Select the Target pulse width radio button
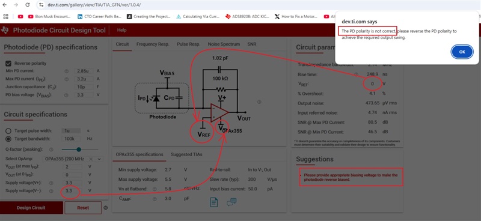This screenshot has height=221, width=481. [x=8, y=130]
